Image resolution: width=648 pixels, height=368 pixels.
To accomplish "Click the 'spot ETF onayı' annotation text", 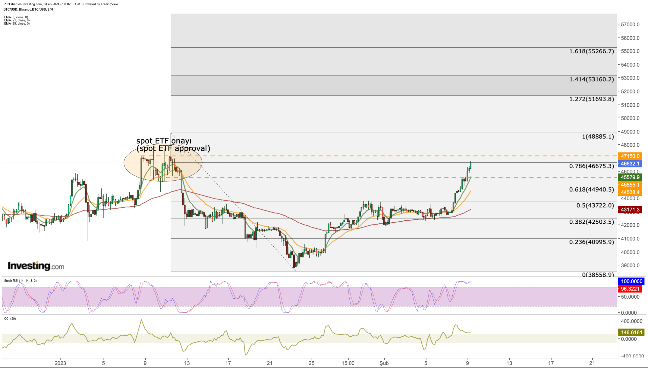I will [164, 141].
